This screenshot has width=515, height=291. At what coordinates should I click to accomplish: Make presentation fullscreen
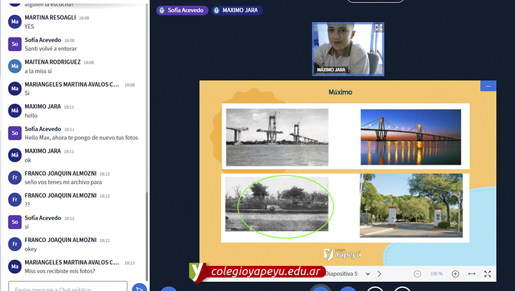click(x=487, y=274)
